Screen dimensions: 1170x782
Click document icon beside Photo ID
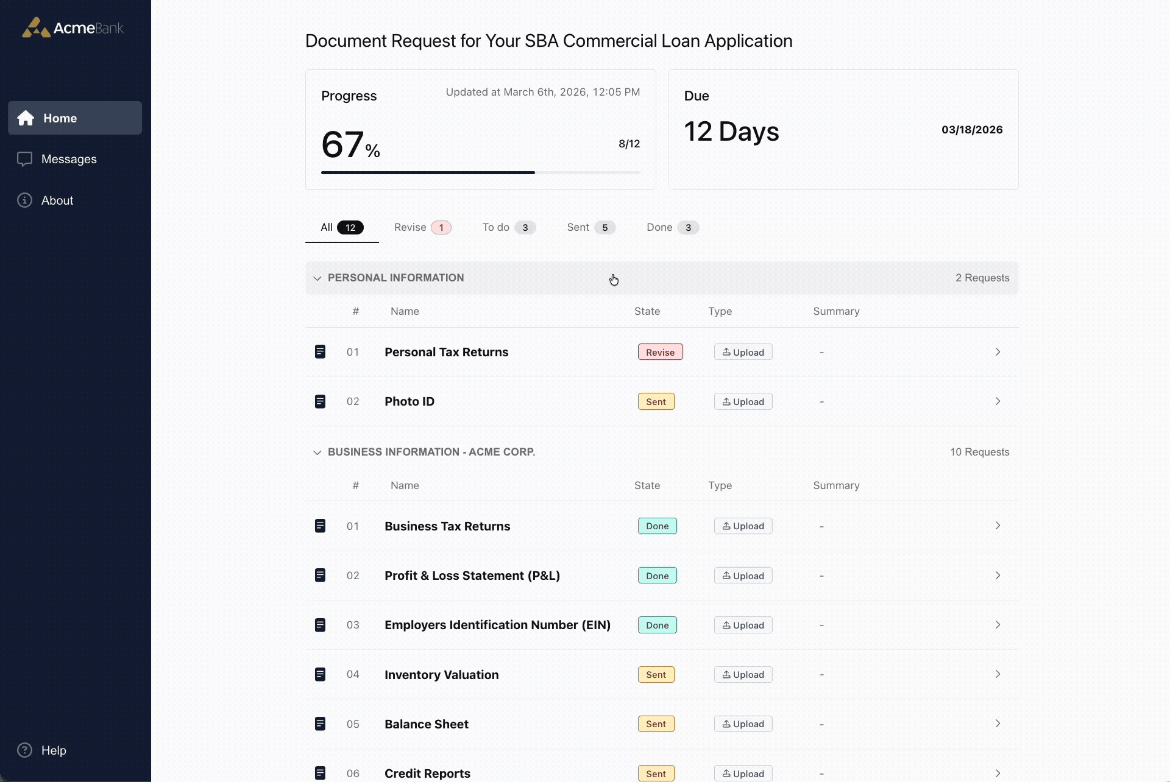click(320, 401)
